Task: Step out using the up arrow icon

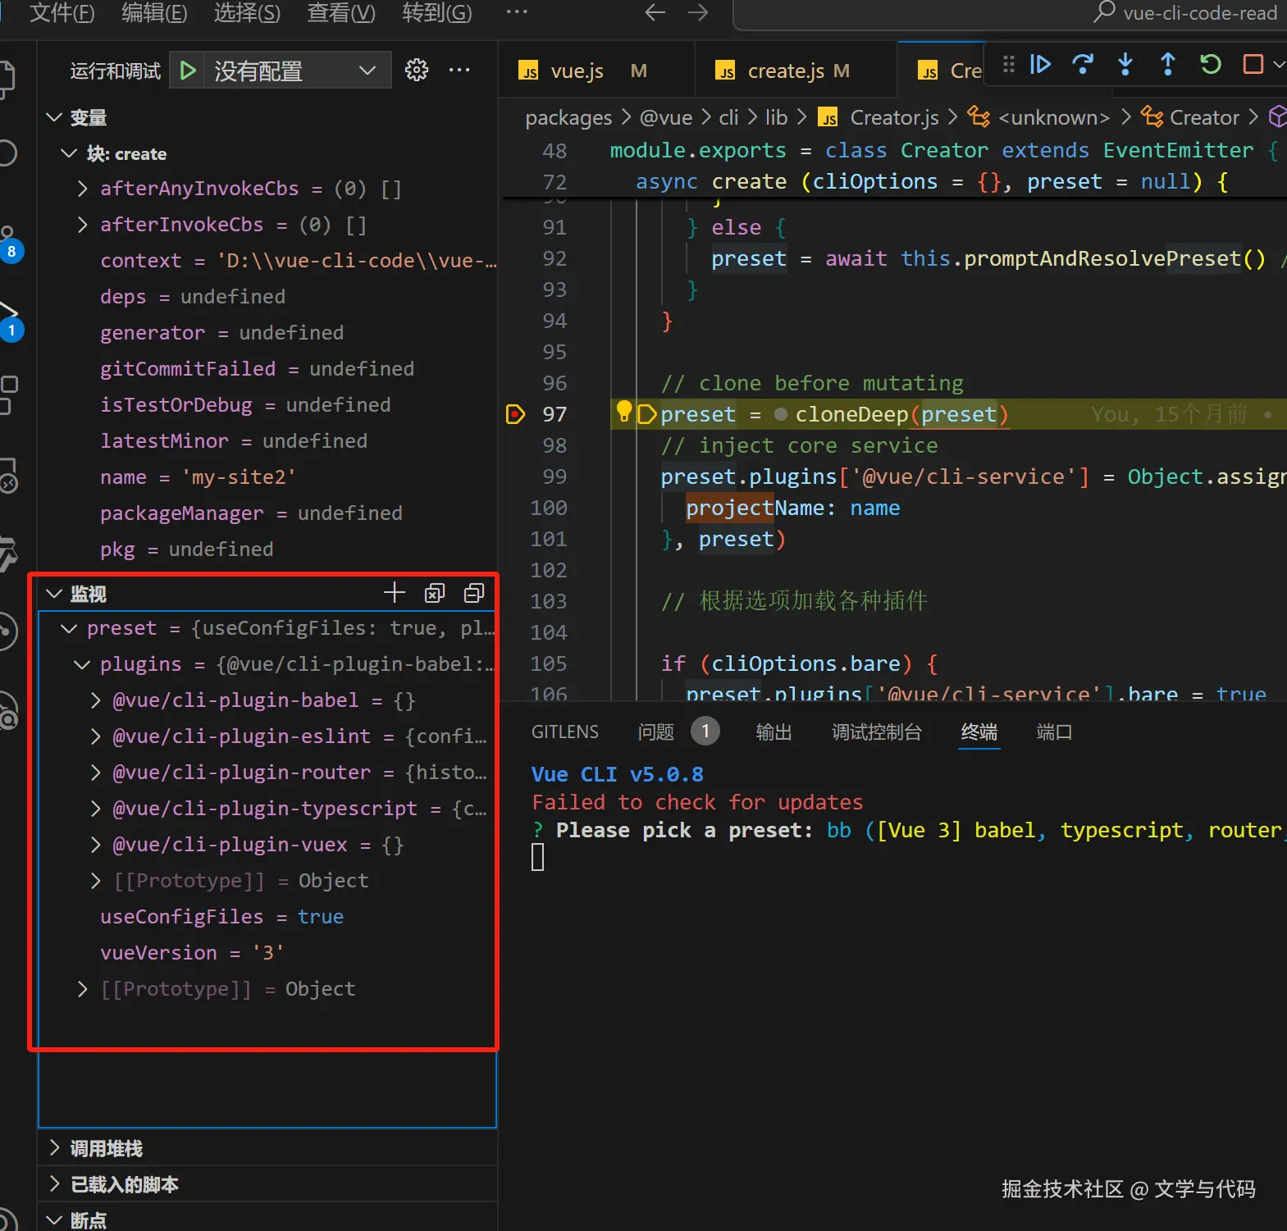Action: pos(1168,64)
